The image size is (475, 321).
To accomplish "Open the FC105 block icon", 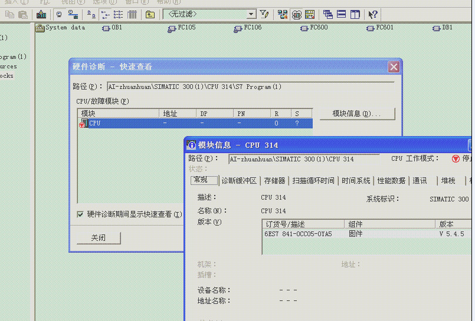I will [x=172, y=28].
